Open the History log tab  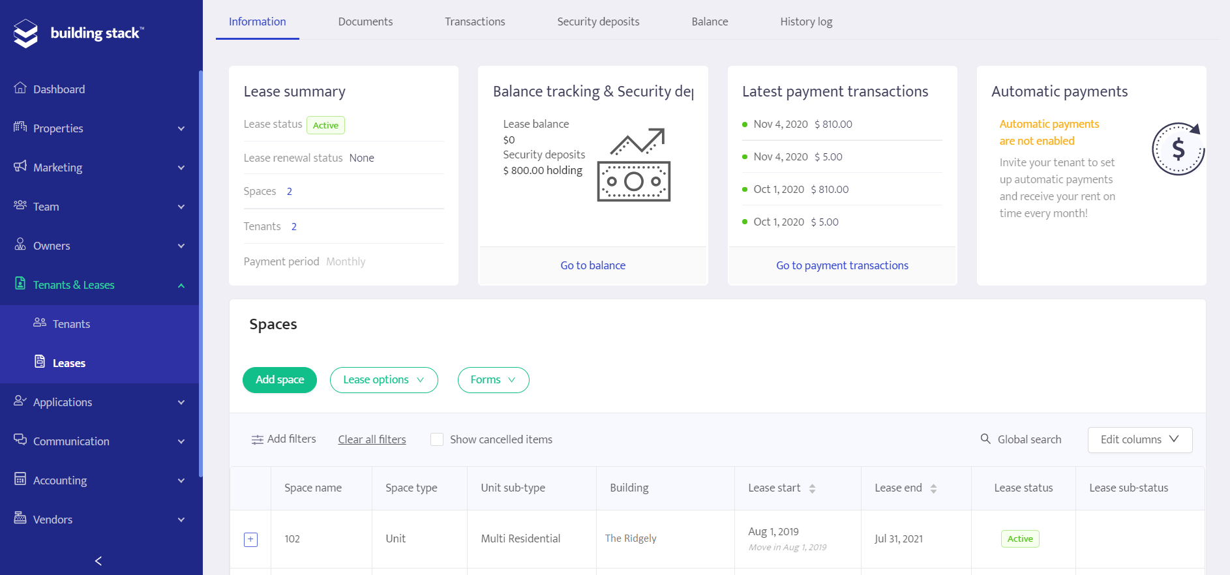[x=806, y=22]
